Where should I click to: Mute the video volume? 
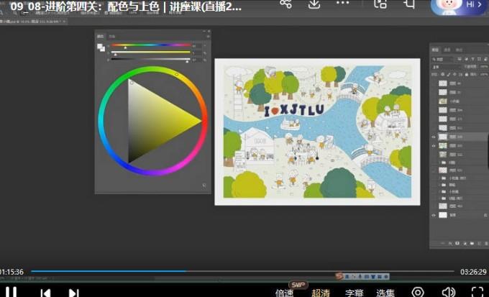tap(448, 292)
